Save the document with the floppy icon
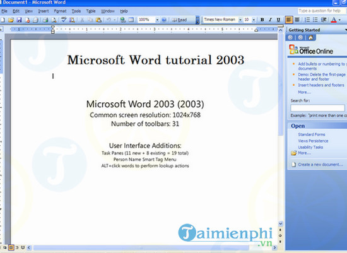The width and height of the screenshot is (347, 253). tap(20, 20)
